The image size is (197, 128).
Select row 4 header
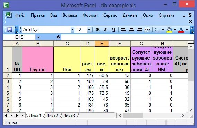click(8, 87)
